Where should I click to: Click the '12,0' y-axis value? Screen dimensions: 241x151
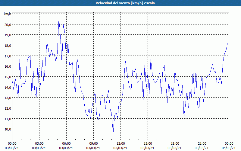8,108
